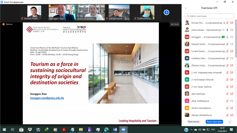This screenshot has height=133, width=237.
Task: Collapse the participants panel chevron
Action: click(186, 8)
